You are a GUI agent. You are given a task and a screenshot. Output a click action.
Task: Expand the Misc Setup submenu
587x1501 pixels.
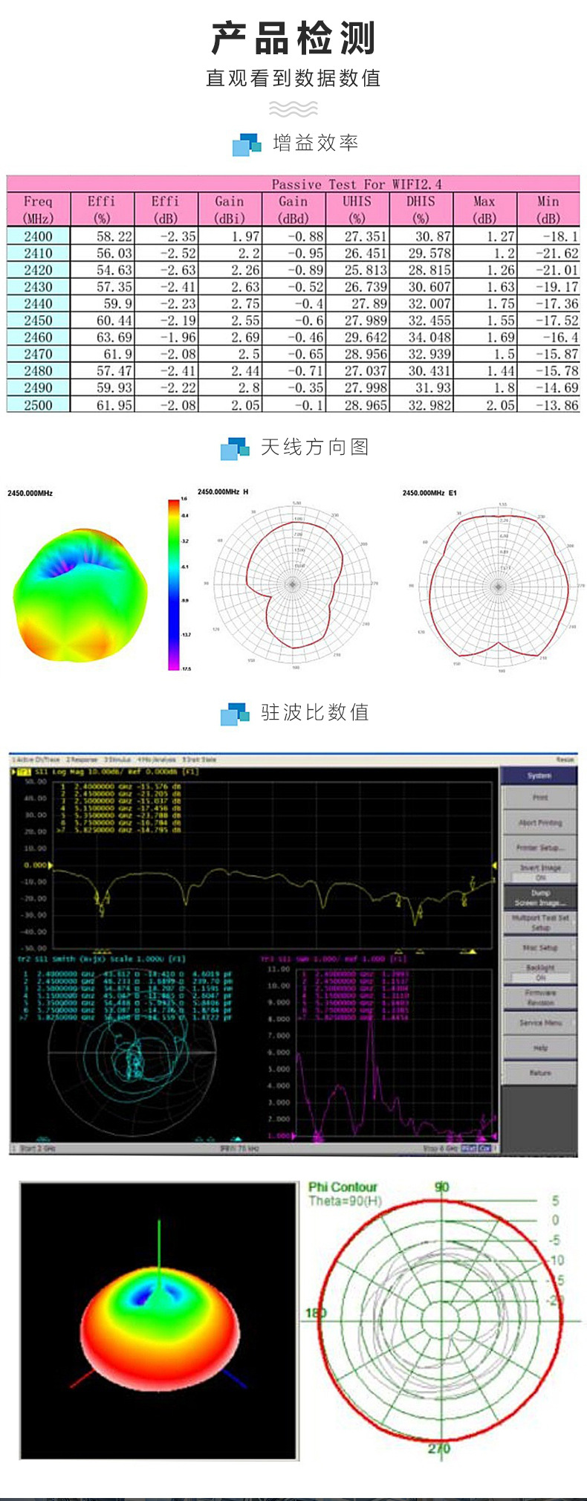pos(540,948)
